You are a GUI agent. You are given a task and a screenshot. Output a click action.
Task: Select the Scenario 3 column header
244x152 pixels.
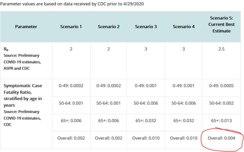pyautogui.click(x=146, y=27)
